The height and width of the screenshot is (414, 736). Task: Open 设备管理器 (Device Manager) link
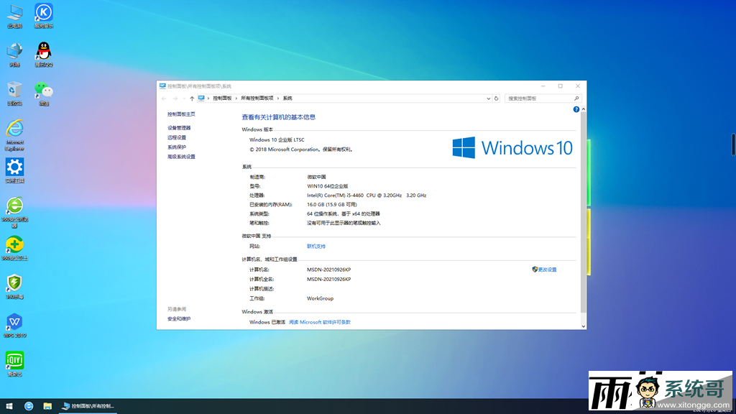[x=179, y=128]
